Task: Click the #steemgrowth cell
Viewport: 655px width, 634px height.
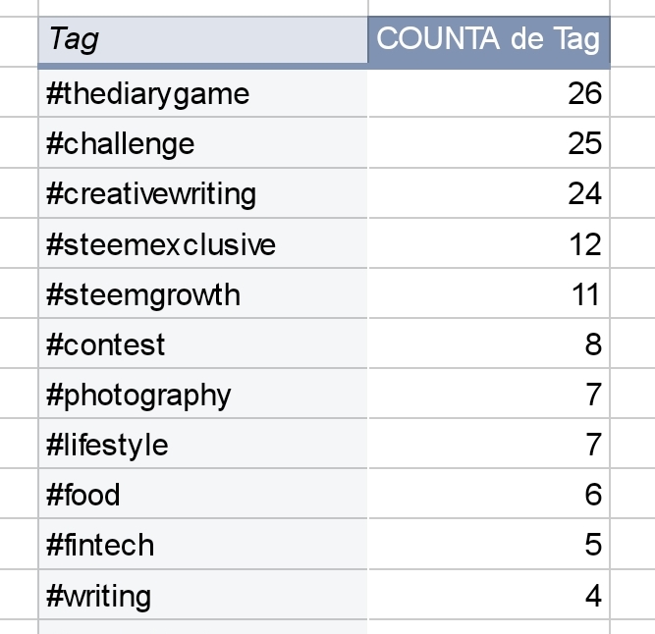Action: [203, 293]
